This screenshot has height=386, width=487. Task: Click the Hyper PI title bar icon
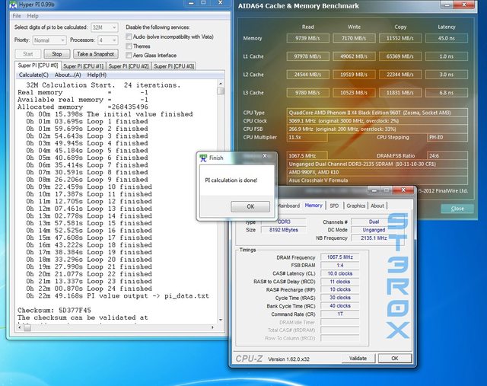tap(13, 5)
